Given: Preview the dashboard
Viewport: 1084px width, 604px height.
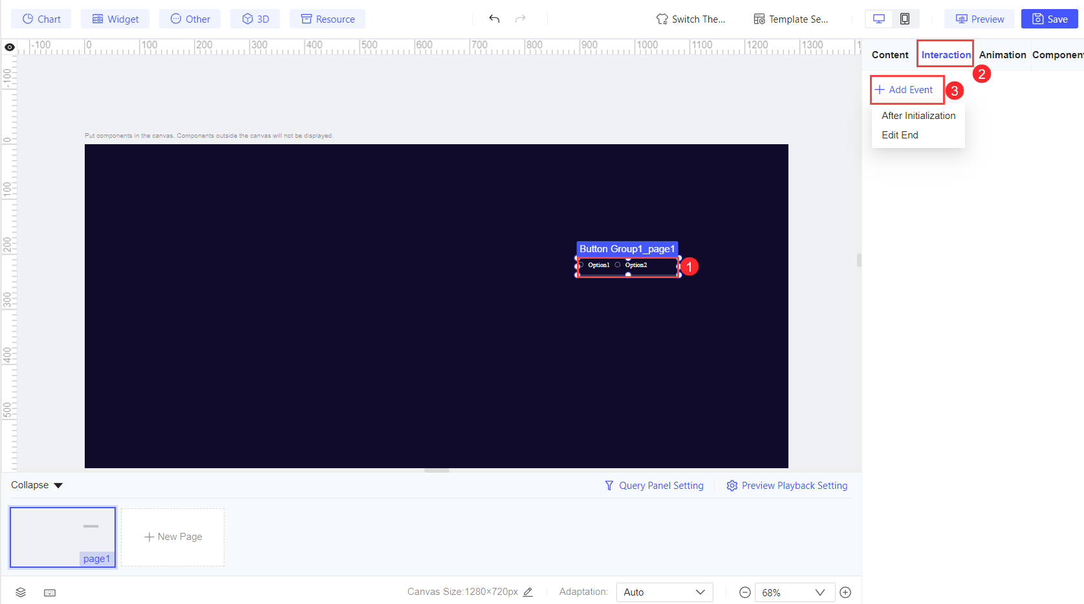Looking at the screenshot, I should [980, 19].
